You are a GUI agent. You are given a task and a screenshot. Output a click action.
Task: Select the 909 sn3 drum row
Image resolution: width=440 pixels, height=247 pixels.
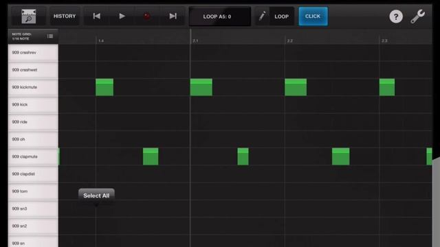click(33, 209)
